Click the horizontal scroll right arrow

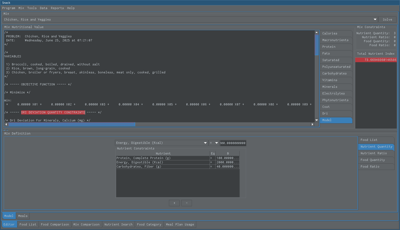[x=312, y=124]
